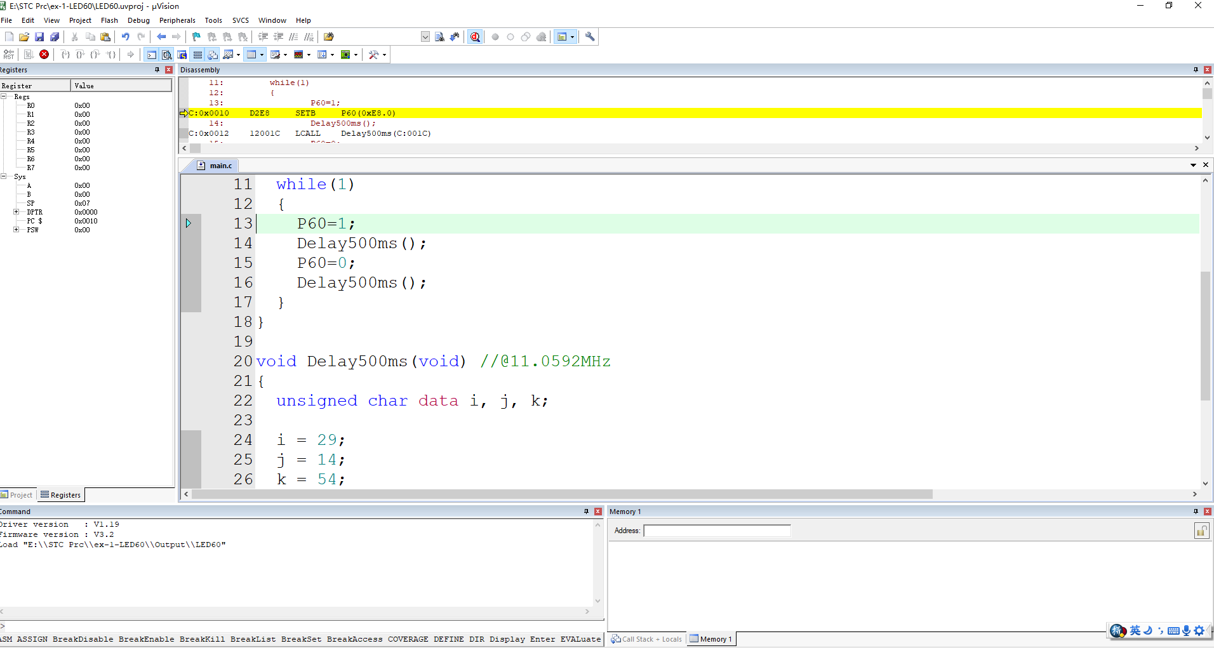This screenshot has width=1214, height=648.
Task: Switch to the Project tab
Action: click(x=17, y=495)
